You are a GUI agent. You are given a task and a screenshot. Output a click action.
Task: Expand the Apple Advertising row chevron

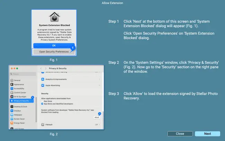tap(99, 85)
